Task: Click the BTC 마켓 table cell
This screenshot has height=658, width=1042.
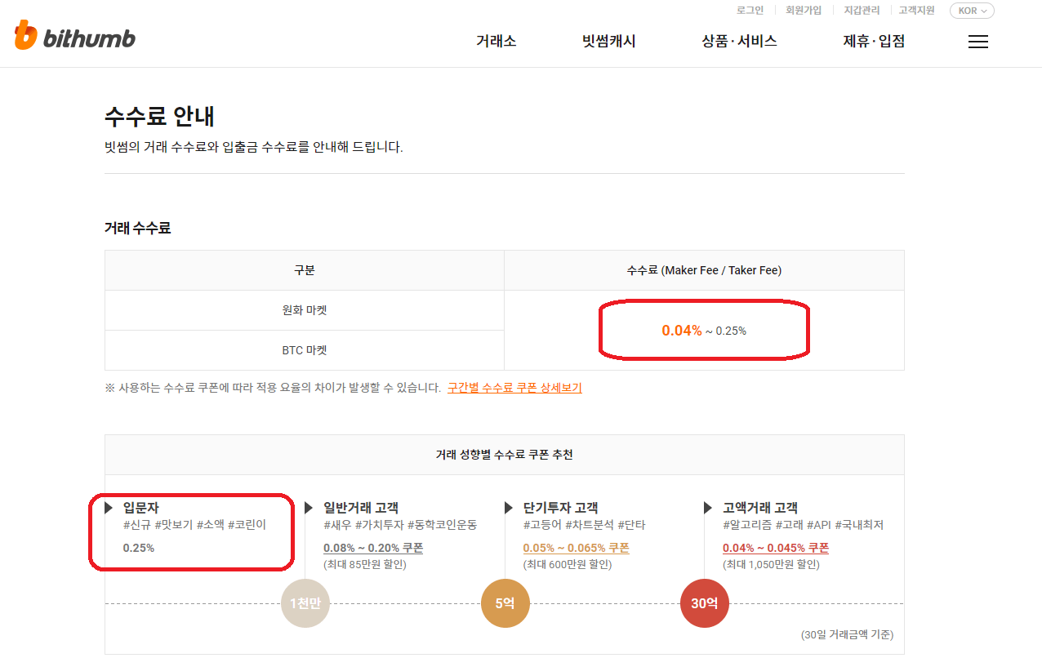Action: click(305, 350)
